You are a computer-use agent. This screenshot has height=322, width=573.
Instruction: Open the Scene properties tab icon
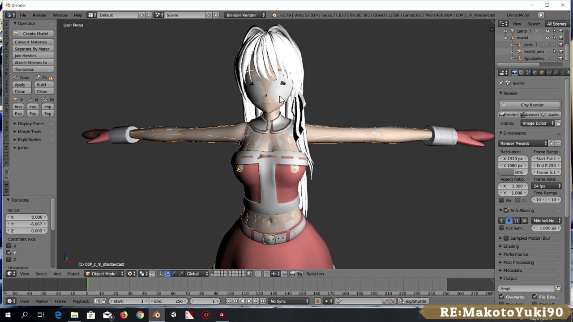point(528,72)
